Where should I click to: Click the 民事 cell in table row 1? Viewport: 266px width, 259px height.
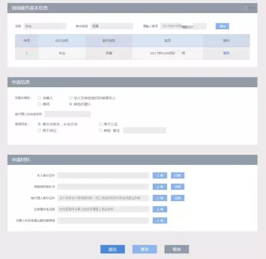[x=109, y=53]
